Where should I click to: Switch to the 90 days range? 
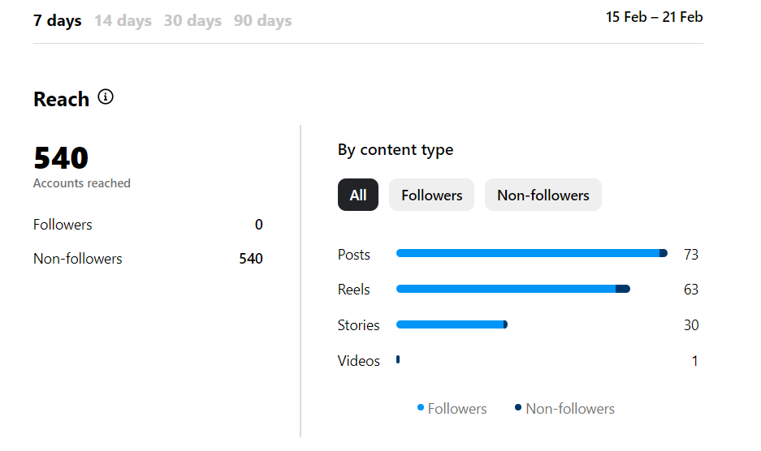pos(262,20)
